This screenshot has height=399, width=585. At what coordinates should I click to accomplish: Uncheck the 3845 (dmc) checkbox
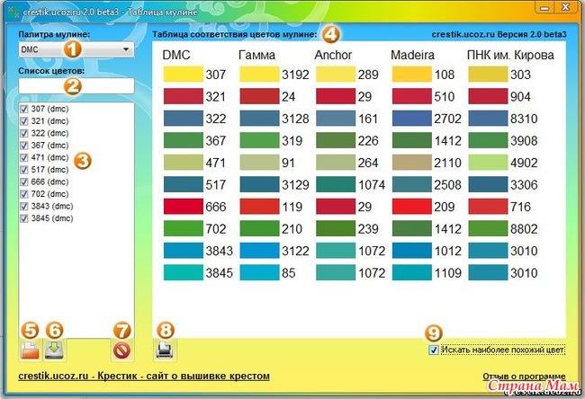pos(23,218)
